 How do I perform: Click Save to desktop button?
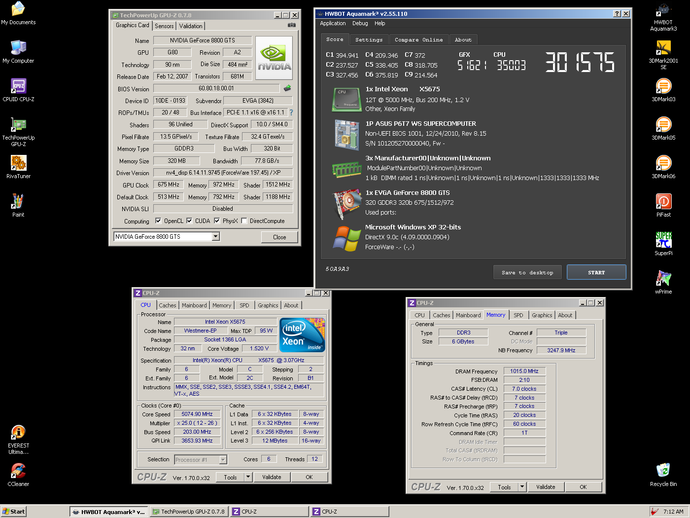[527, 272]
